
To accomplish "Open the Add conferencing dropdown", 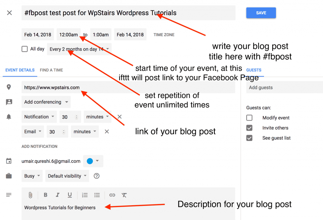I will coord(46,102).
